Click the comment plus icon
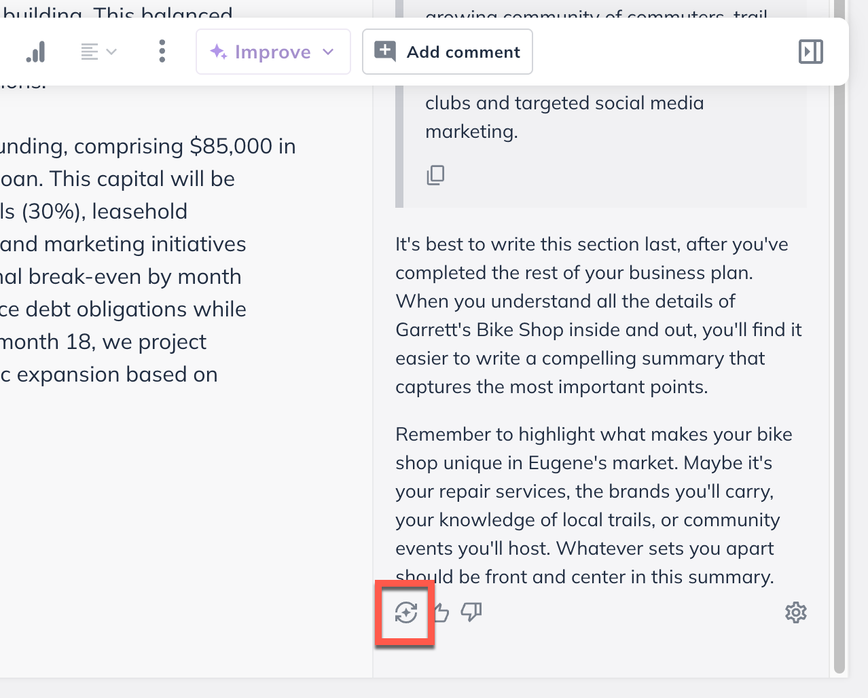Viewport: 868px width, 698px height. 385,51
